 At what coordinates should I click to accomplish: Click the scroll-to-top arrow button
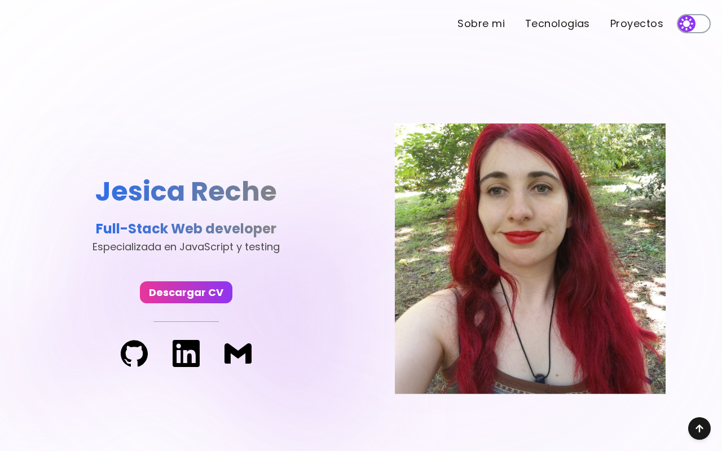point(699,428)
